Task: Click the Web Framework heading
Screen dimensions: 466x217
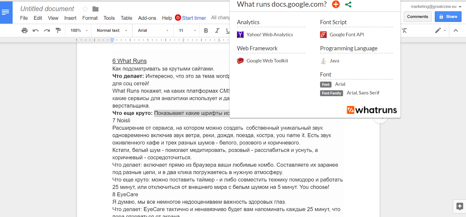Action: point(257,49)
